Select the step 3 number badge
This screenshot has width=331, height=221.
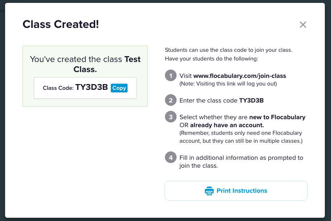click(170, 117)
